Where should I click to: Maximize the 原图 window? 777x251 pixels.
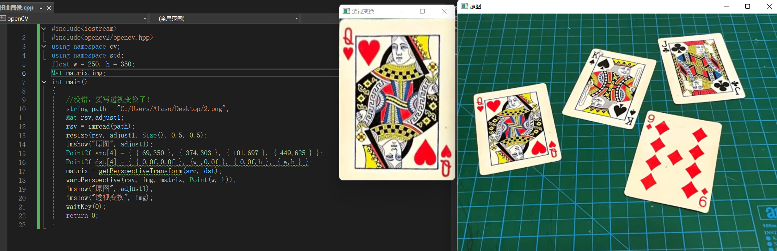coord(747,6)
